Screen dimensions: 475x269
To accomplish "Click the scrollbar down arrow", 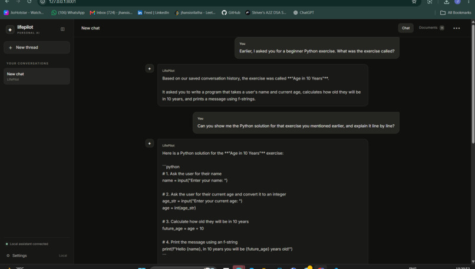I will point(473,261).
